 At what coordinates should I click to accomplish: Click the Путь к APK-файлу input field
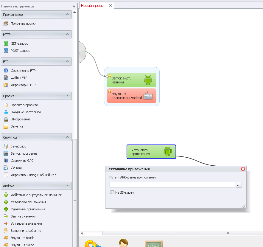(172, 184)
